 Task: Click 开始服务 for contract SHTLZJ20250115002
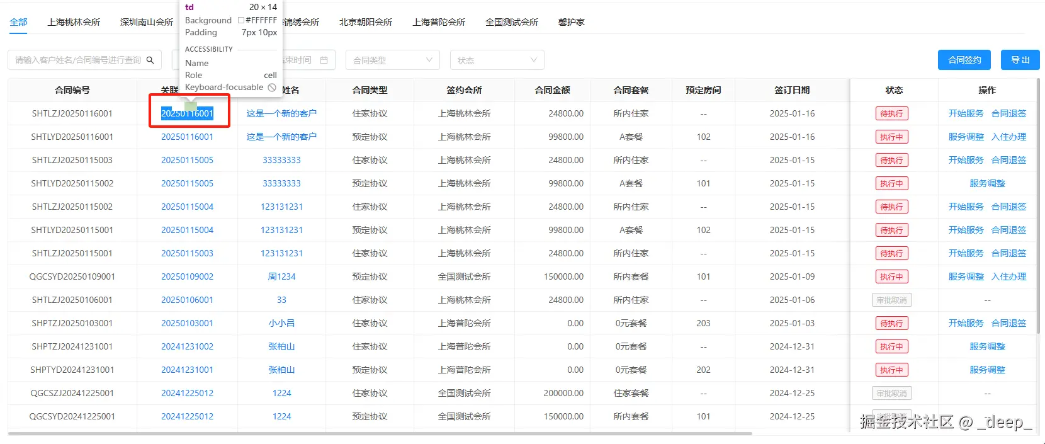pos(966,207)
